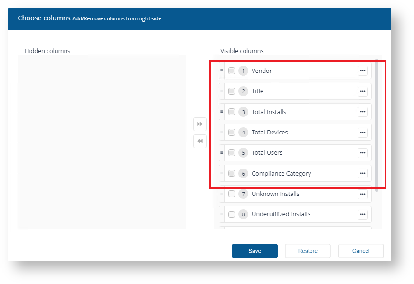Click the drag handle beside Total Installs

221,112
